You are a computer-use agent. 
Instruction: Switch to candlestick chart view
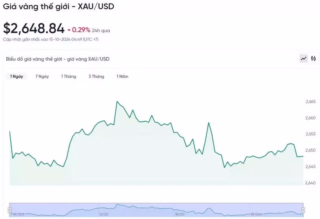[x=313, y=59]
